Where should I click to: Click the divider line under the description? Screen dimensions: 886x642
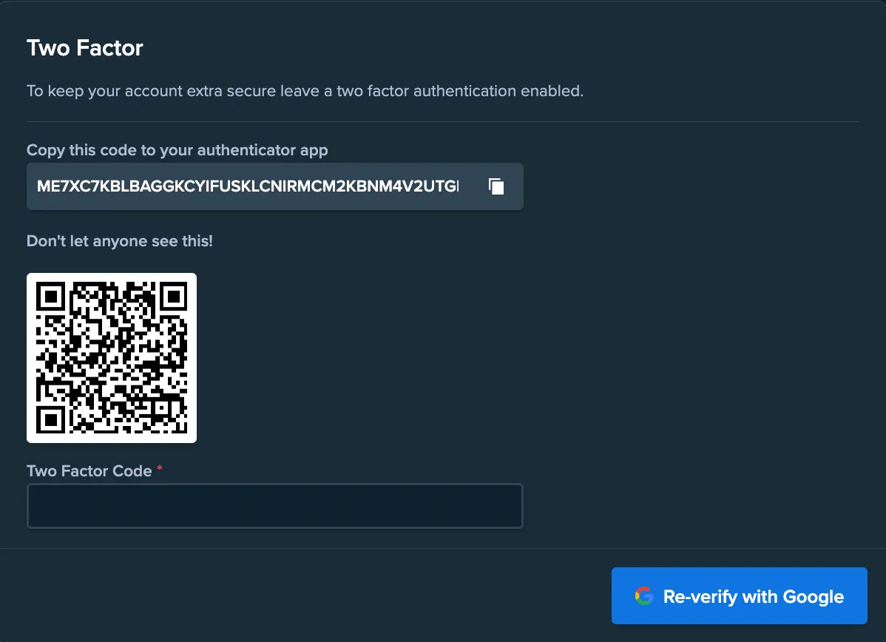pos(442,121)
